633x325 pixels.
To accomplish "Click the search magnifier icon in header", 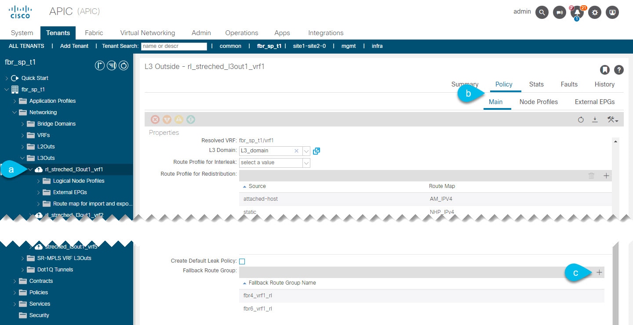I will (x=542, y=12).
